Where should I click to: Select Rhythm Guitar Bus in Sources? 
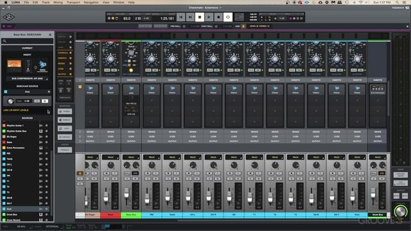coord(17,131)
